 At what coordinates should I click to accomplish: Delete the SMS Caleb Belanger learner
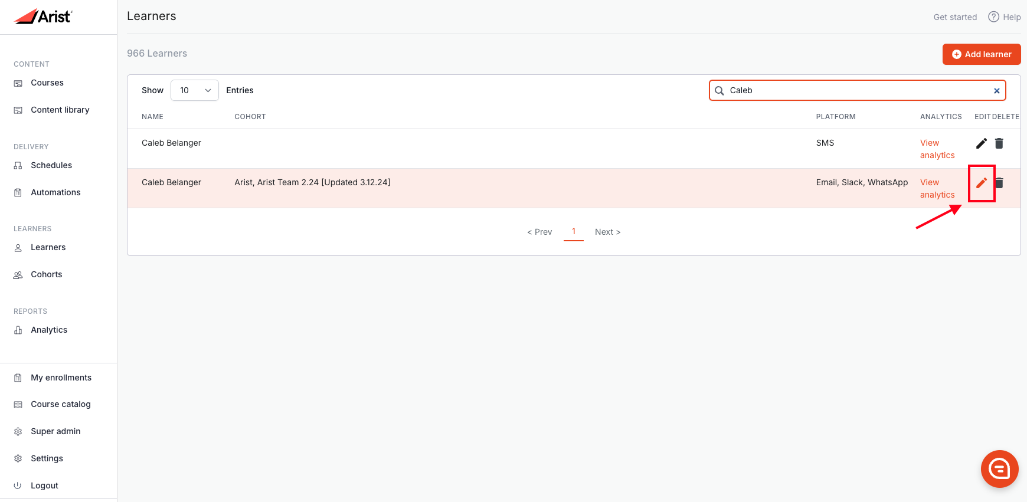(999, 143)
